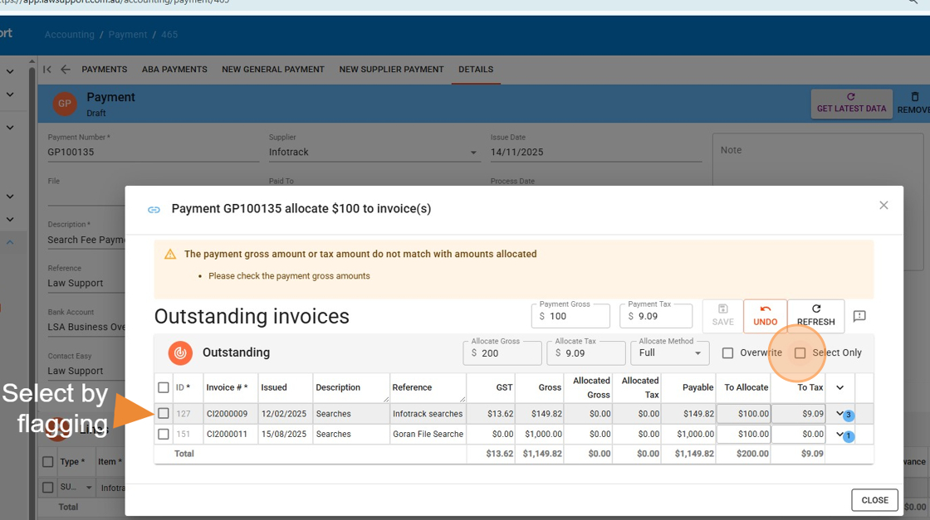Click the CLOSE button on the dialog

[x=874, y=499]
